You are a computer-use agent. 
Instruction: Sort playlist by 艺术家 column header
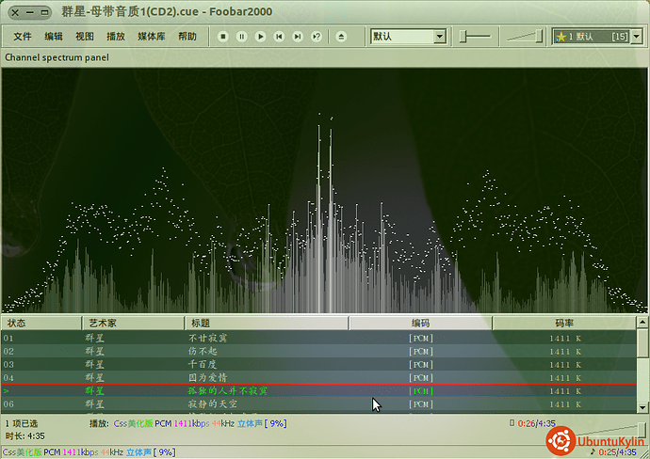pos(133,323)
